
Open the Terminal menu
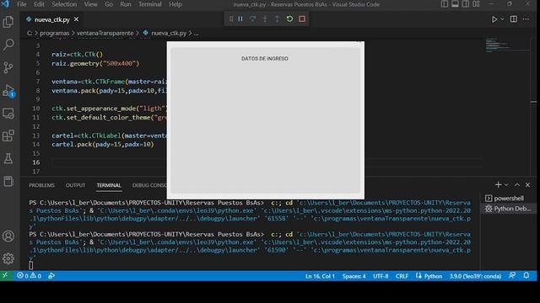click(150, 4)
